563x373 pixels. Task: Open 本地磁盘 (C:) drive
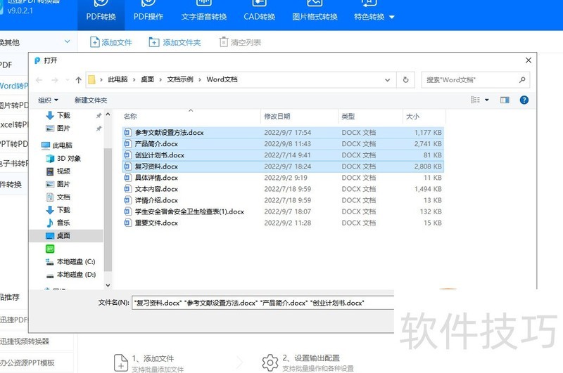click(x=71, y=261)
